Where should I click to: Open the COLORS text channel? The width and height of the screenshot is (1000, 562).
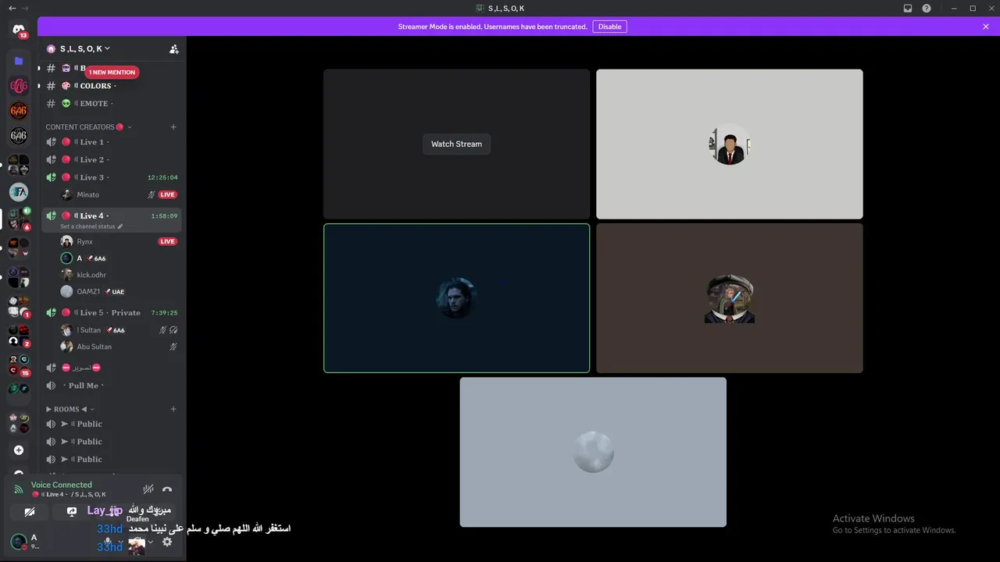coord(109,86)
